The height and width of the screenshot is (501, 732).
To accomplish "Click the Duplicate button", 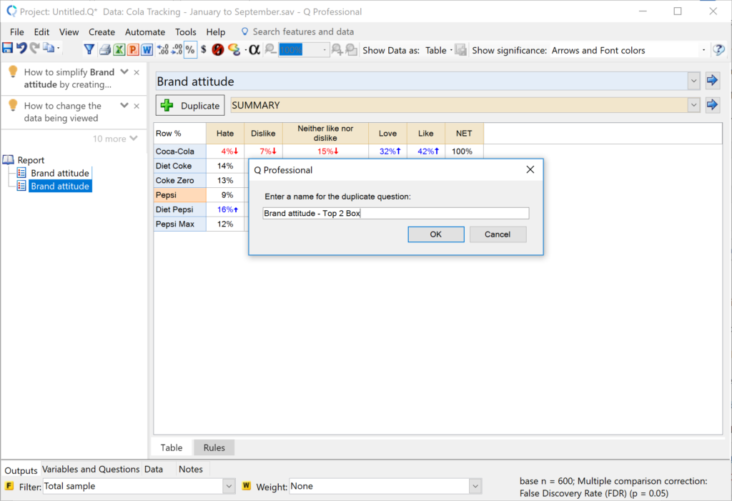I will pyautogui.click(x=190, y=106).
